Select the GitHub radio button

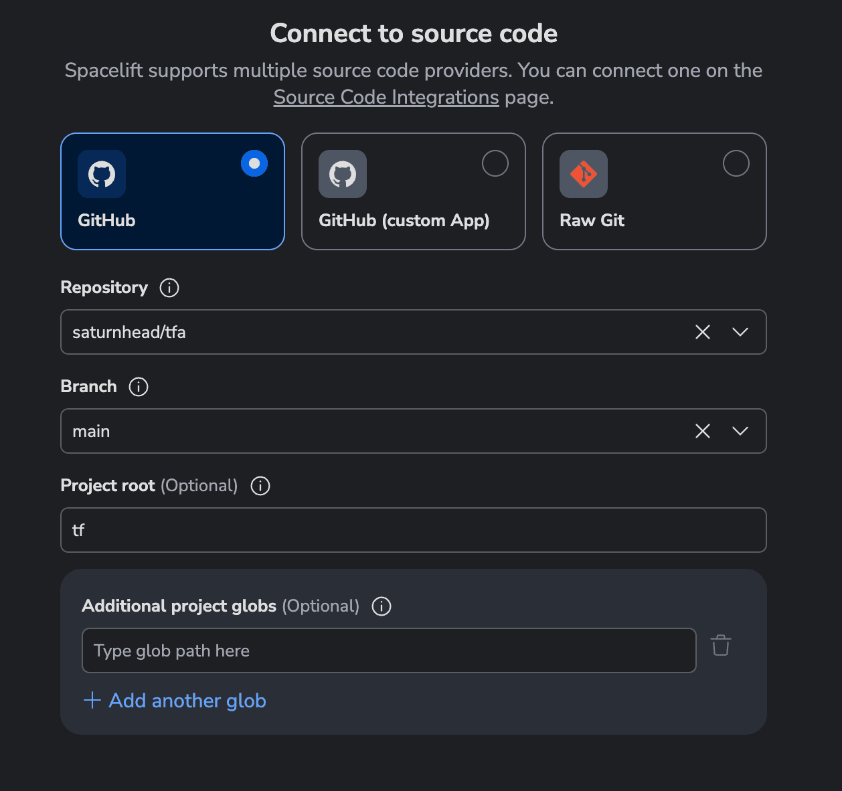point(254,163)
